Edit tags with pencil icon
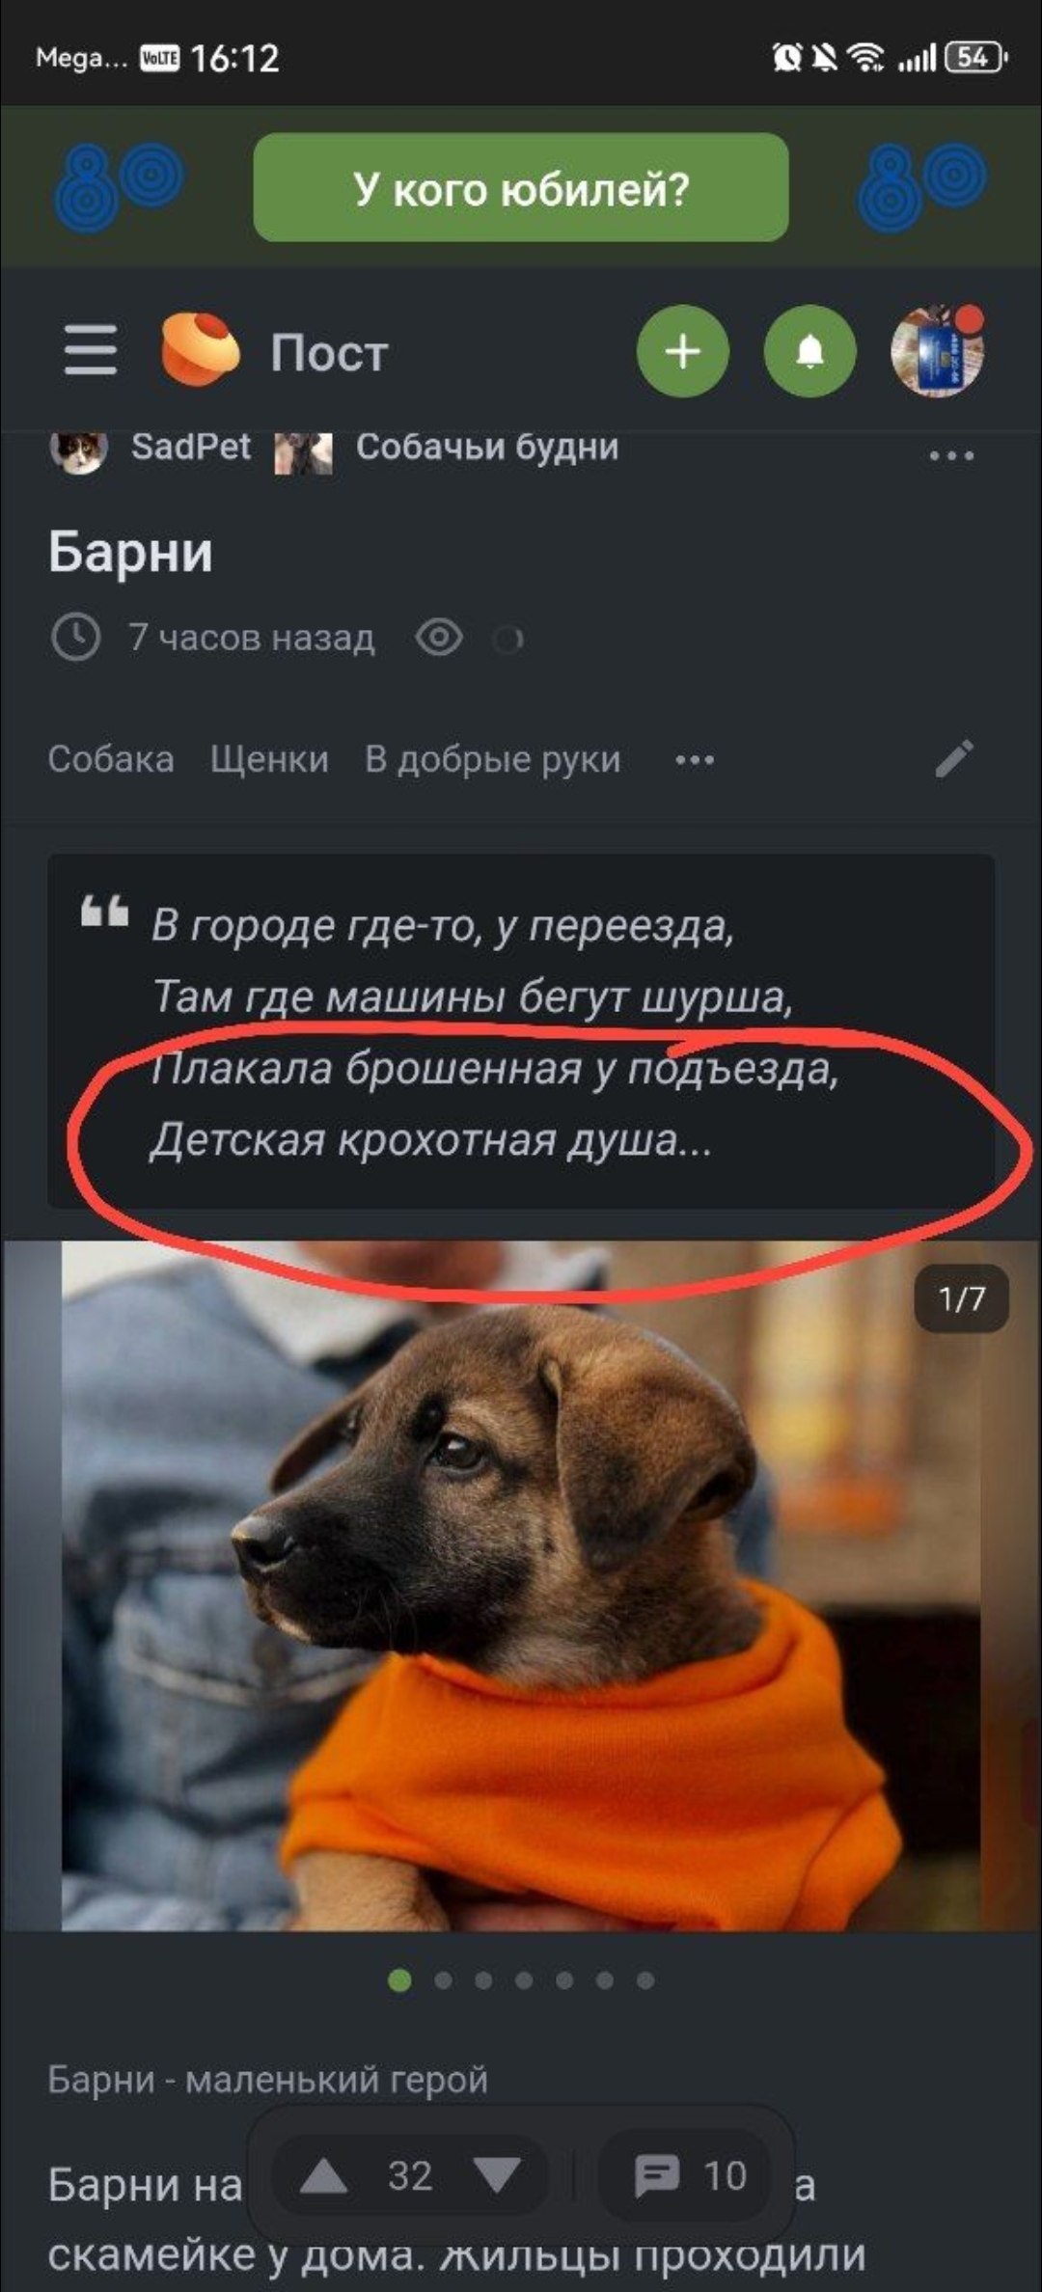This screenshot has width=1042, height=2292. point(954,759)
